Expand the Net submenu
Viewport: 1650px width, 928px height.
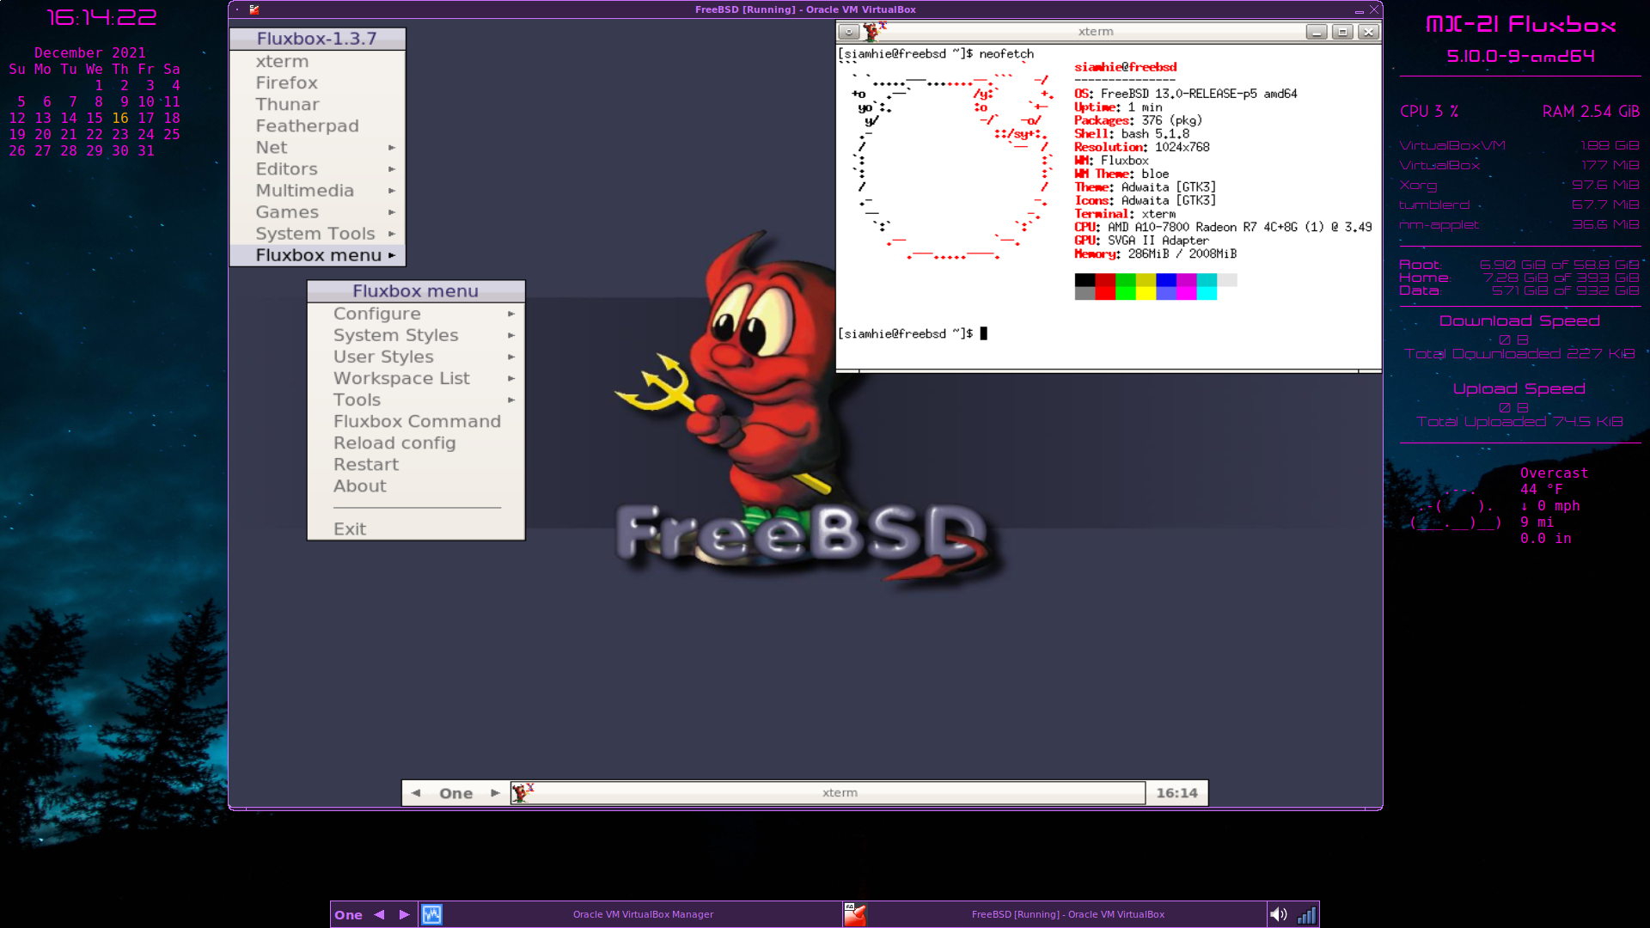318,148
